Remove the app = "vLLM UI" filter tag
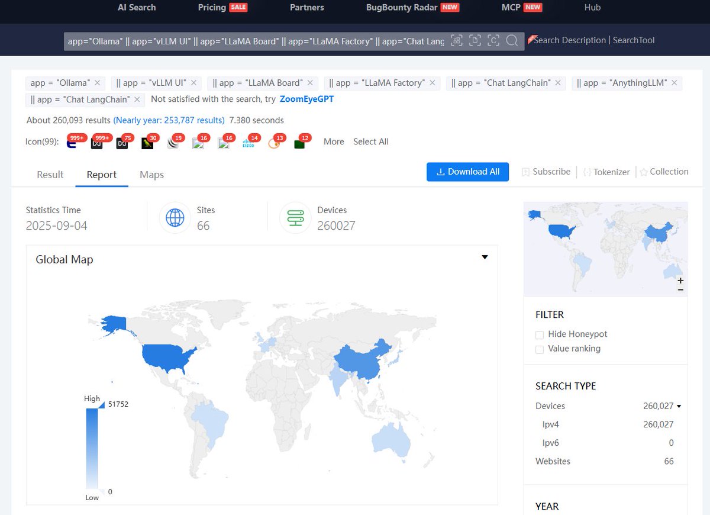 (193, 83)
